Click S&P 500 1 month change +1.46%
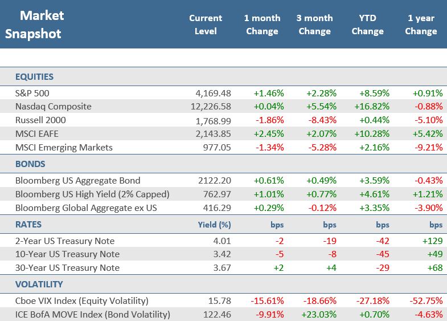 (269, 94)
